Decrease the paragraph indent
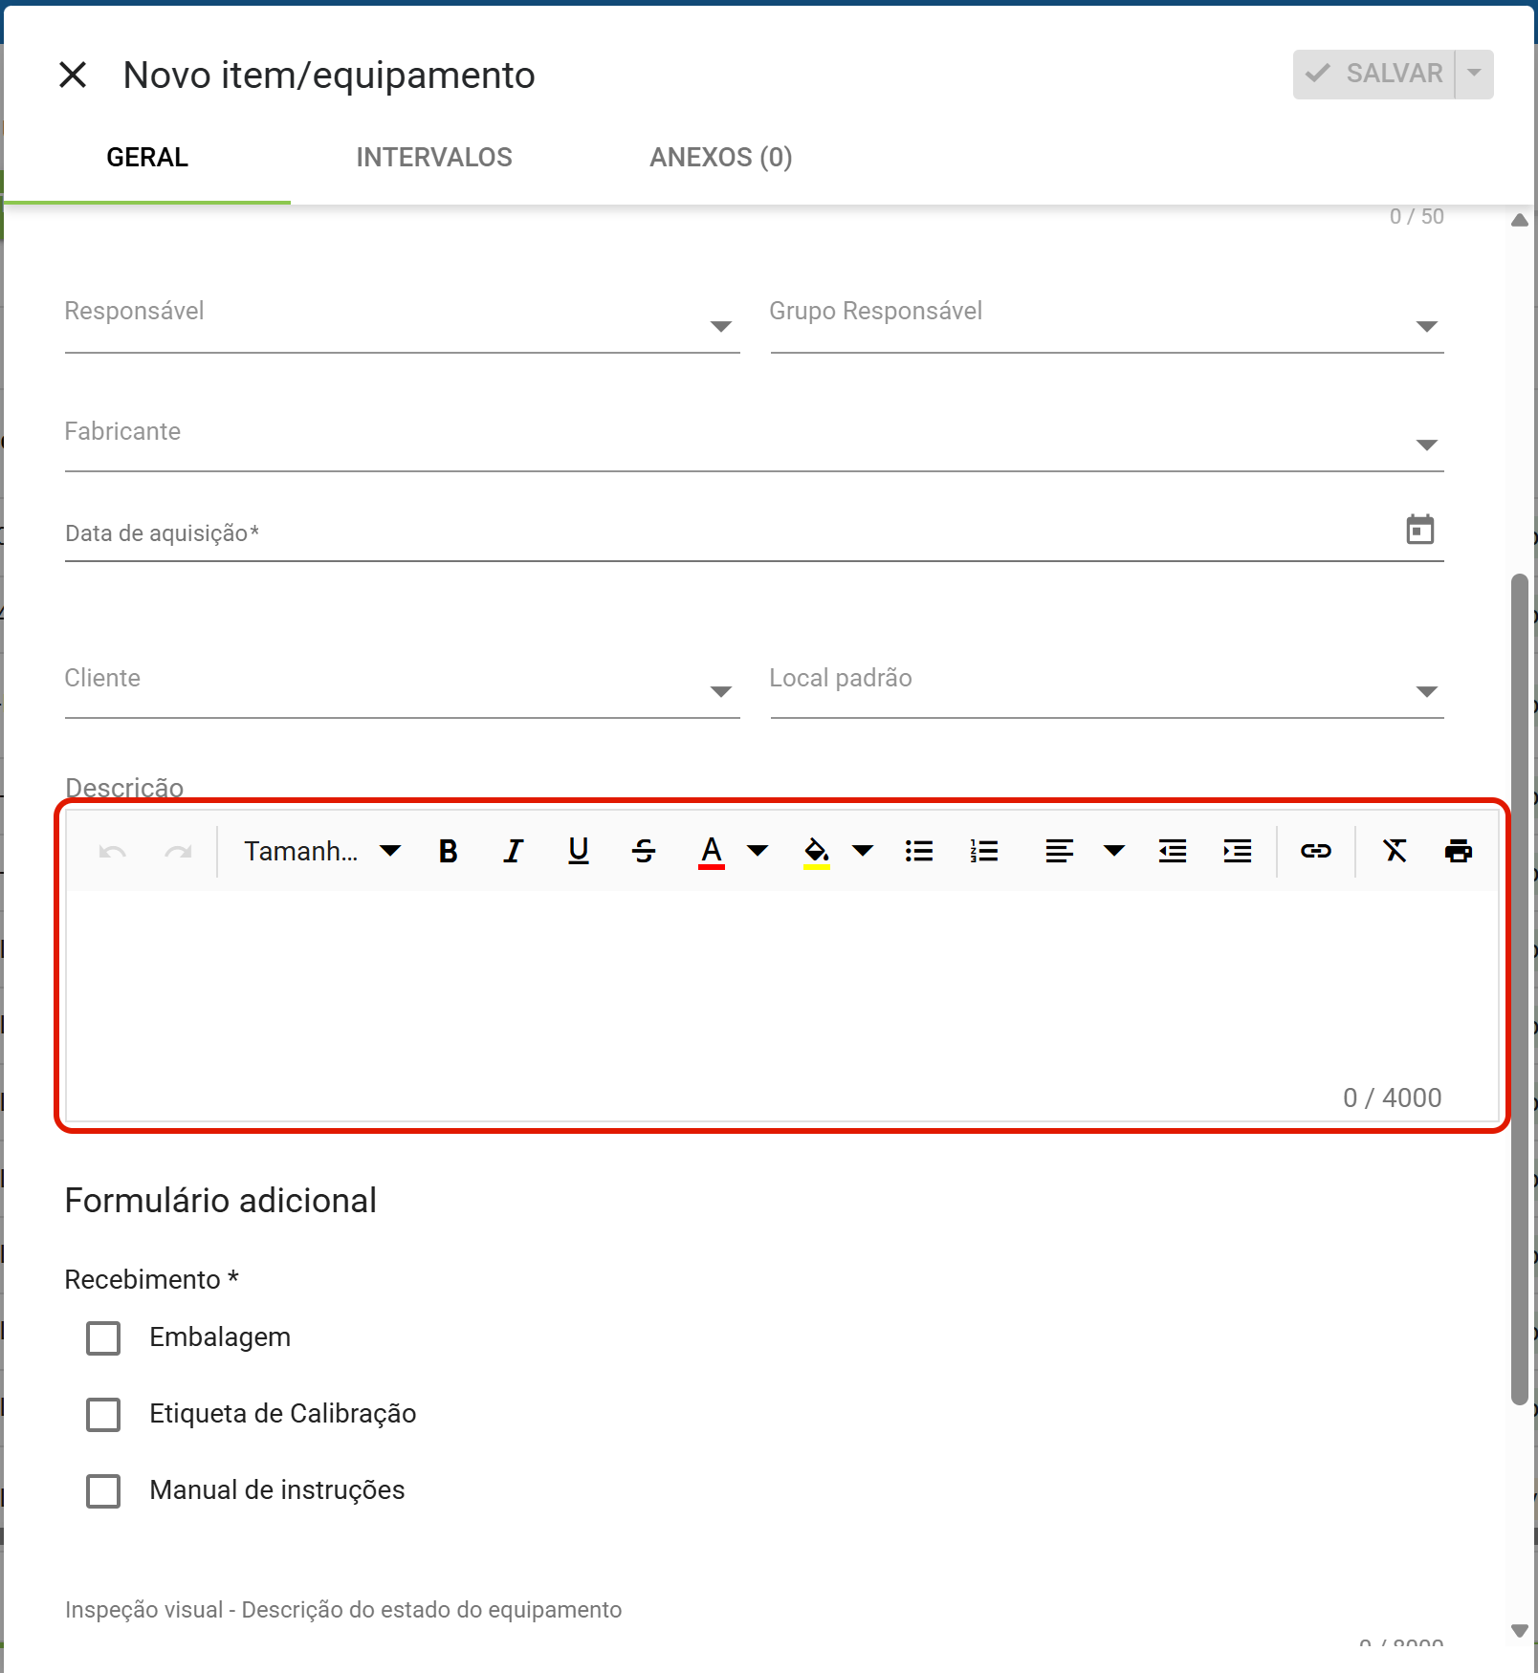Viewport: 1538px width, 1673px height. [1173, 851]
